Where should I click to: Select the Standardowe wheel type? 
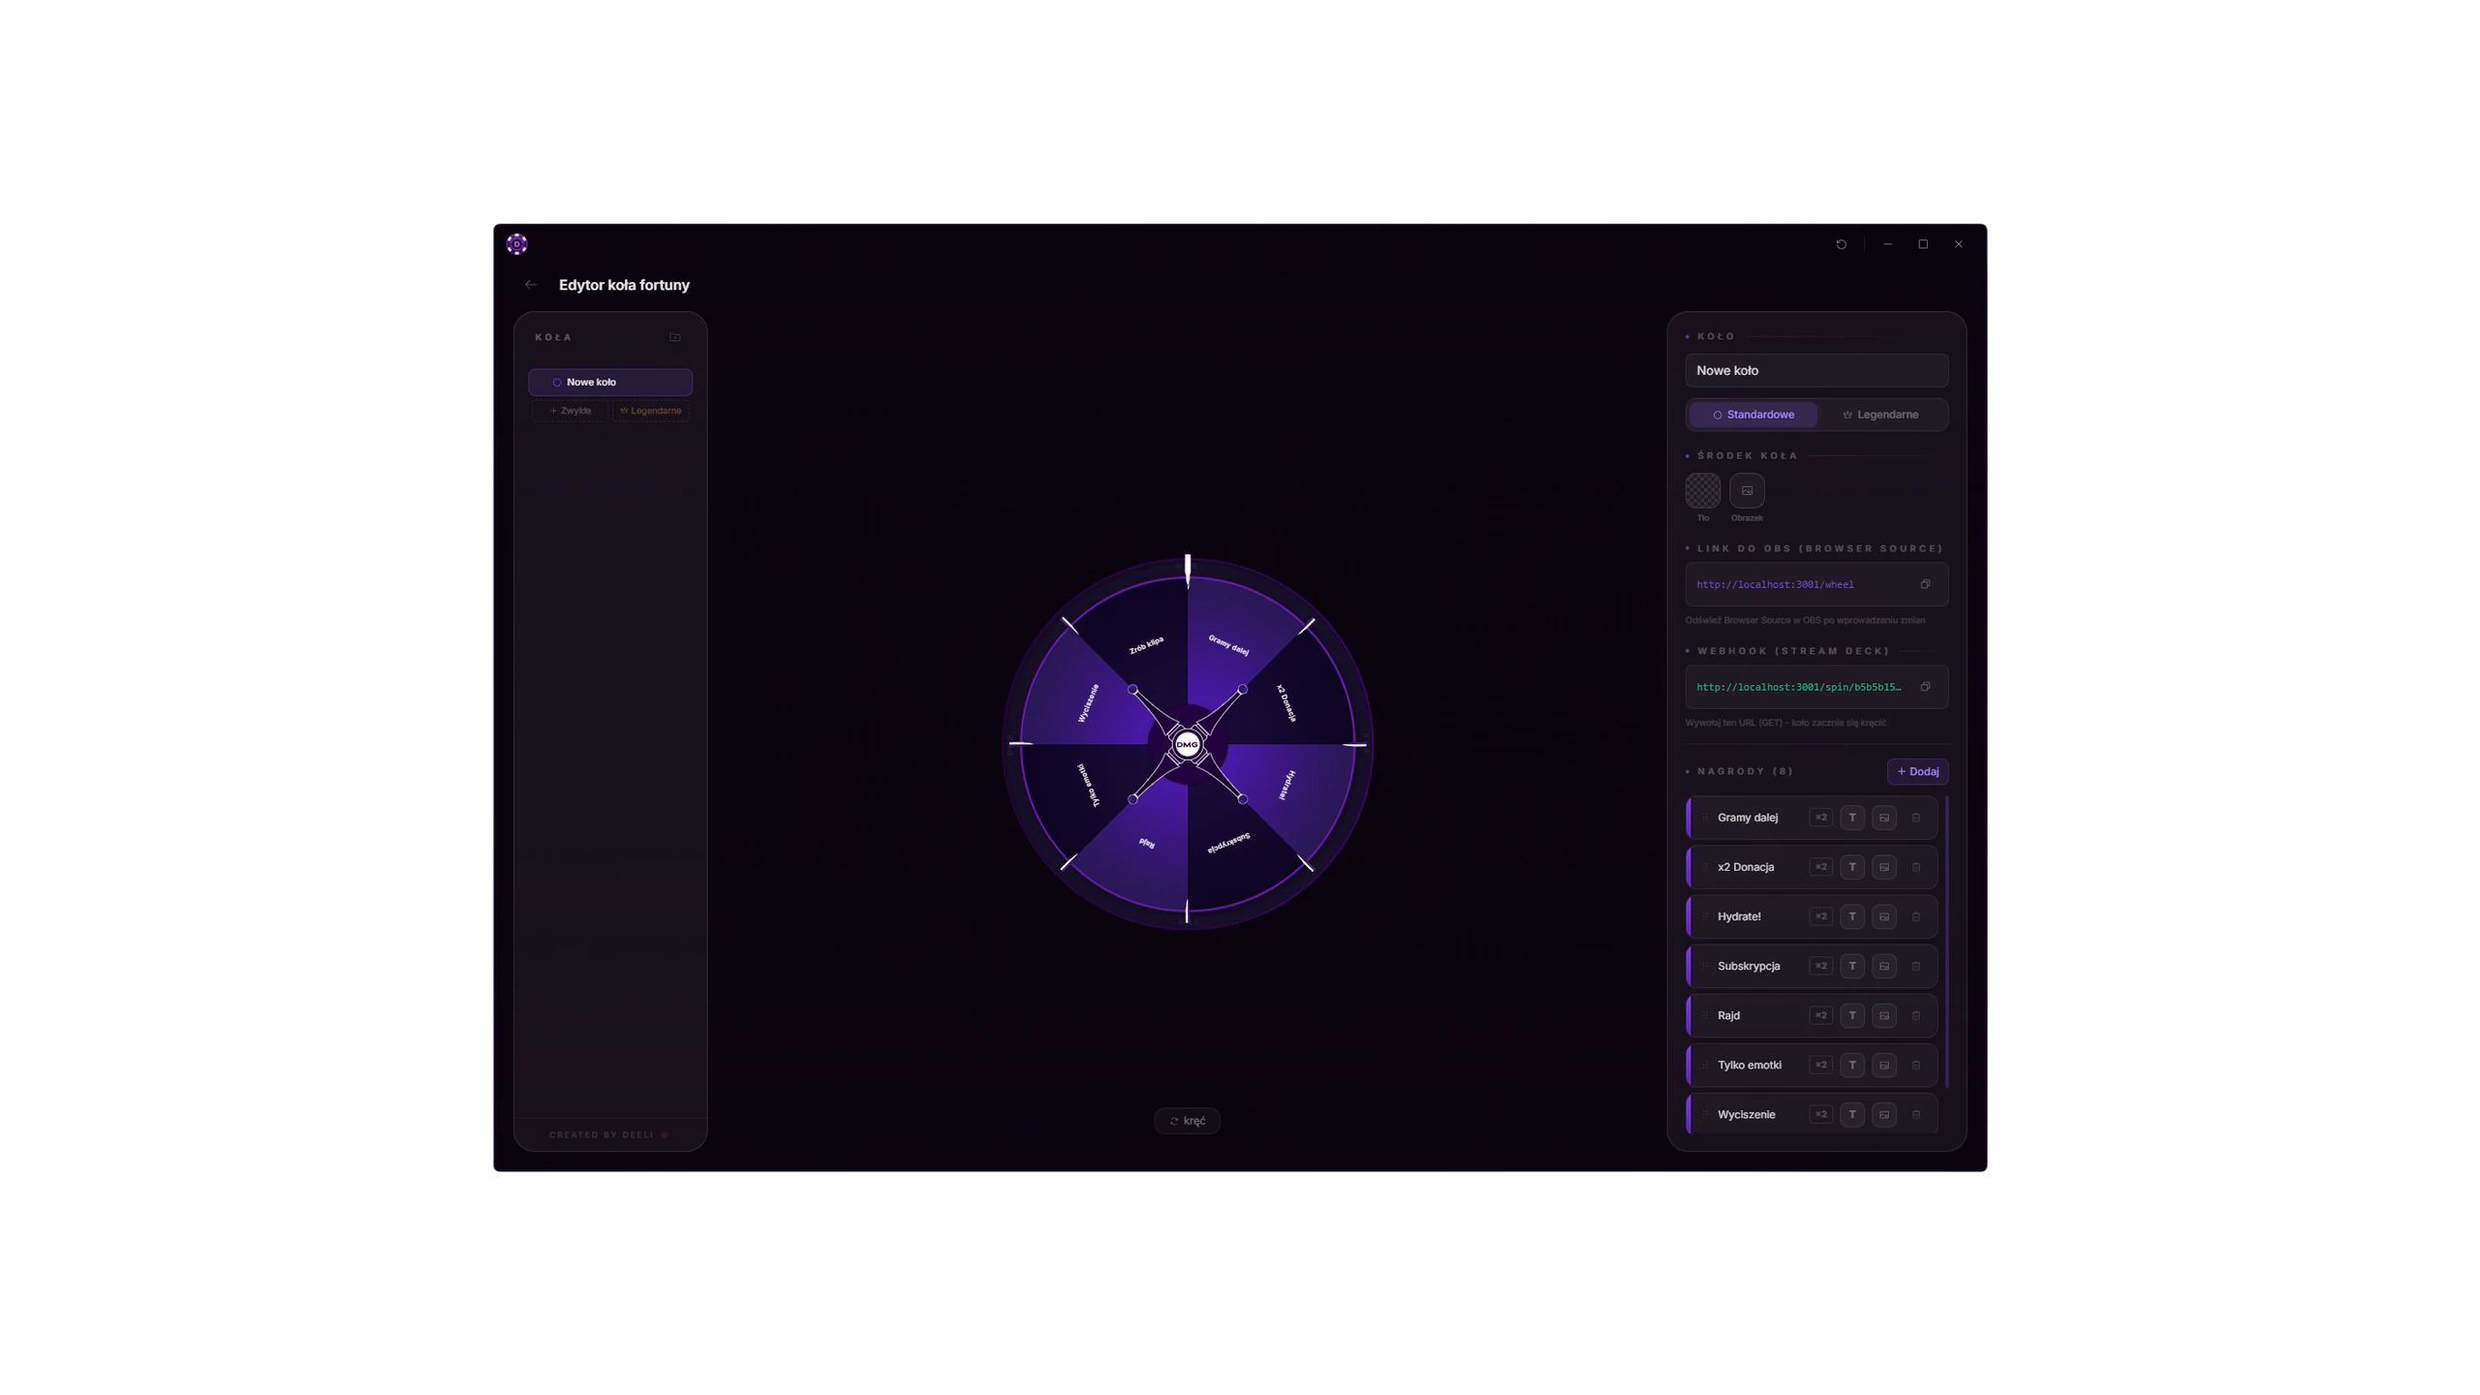click(x=1753, y=415)
